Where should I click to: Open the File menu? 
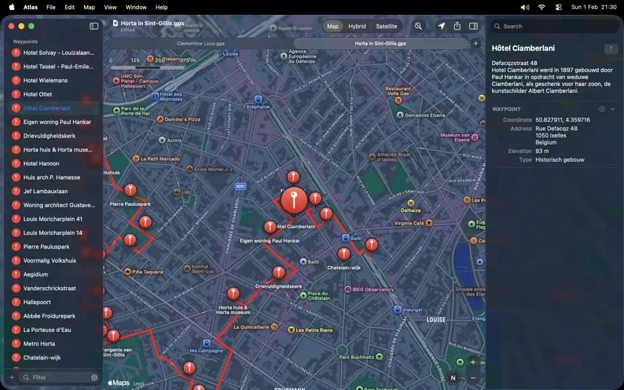click(51, 7)
